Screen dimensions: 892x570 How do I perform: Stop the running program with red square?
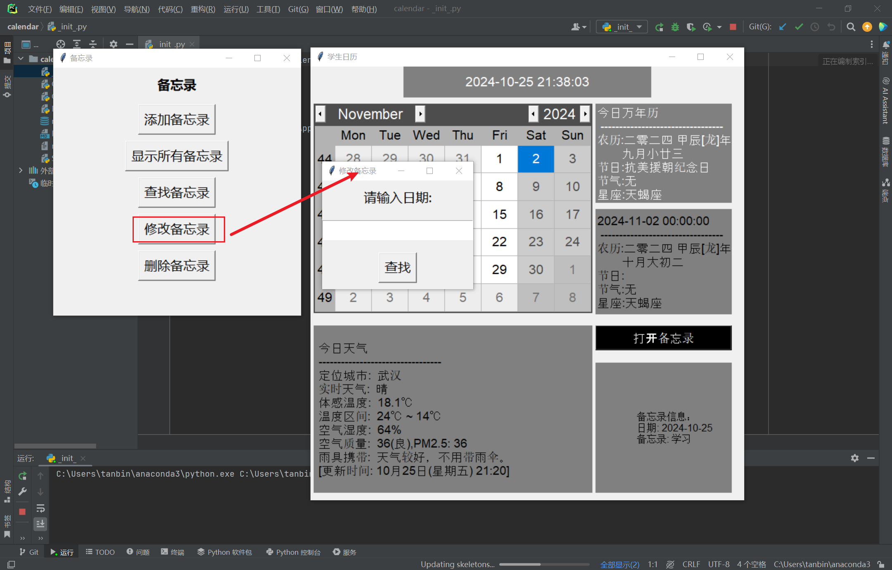pyautogui.click(x=733, y=27)
